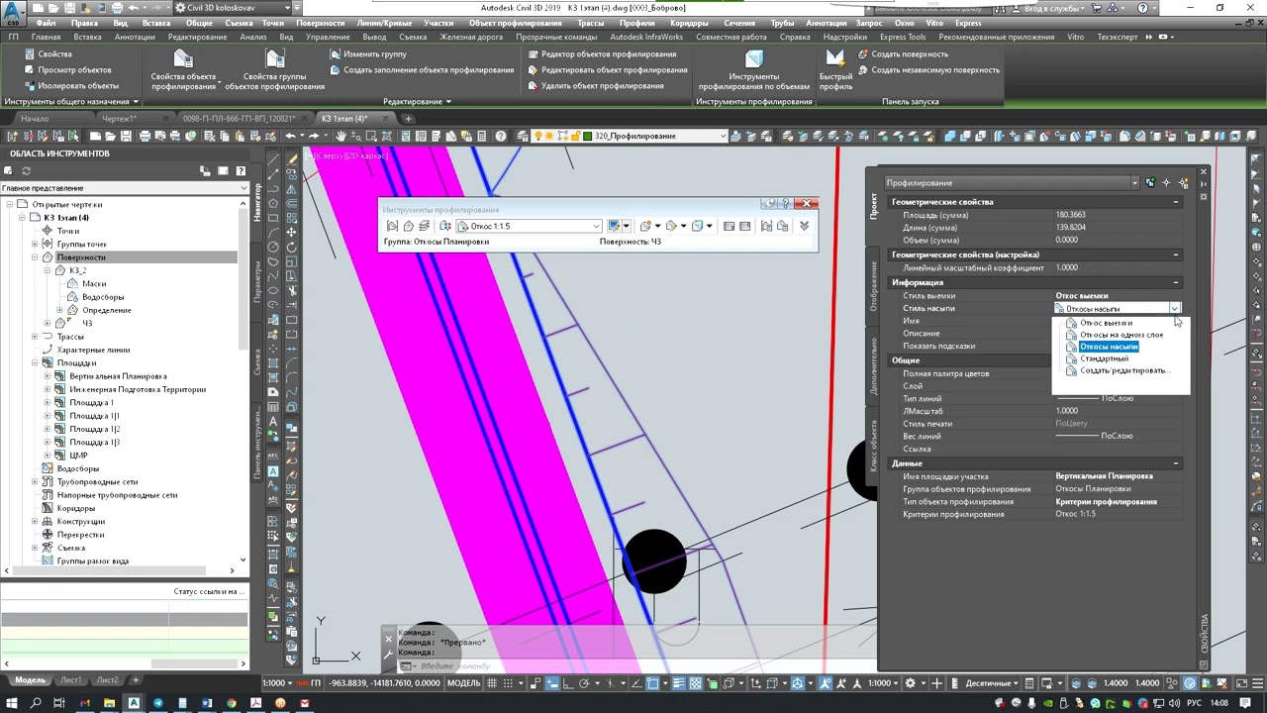Screen dimensions: 1267x713
Task: Select Создать/редактировать option
Action: [x=1123, y=370]
